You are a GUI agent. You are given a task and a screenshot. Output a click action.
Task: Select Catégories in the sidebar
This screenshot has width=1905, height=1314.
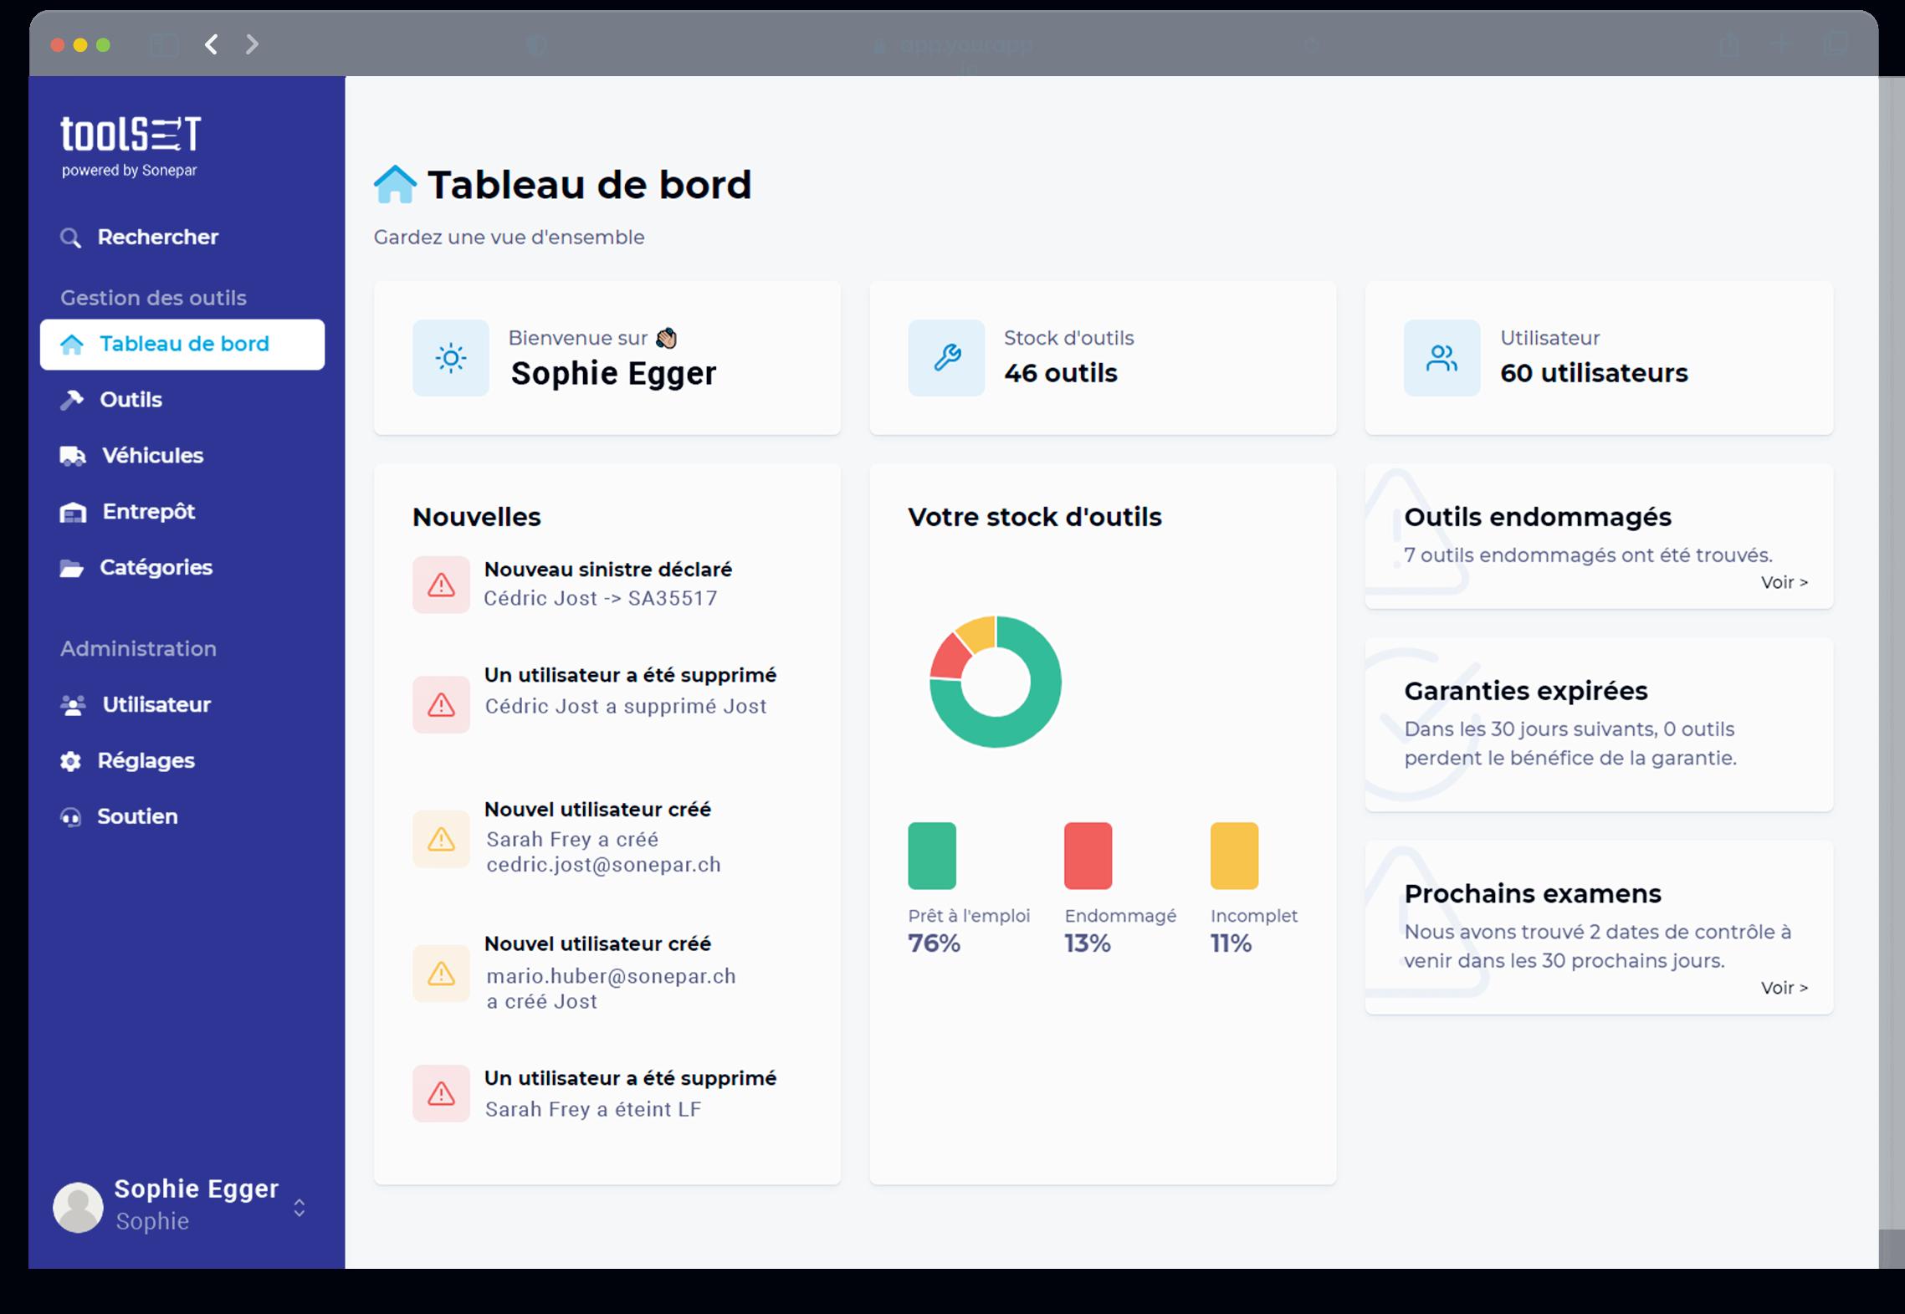click(156, 568)
